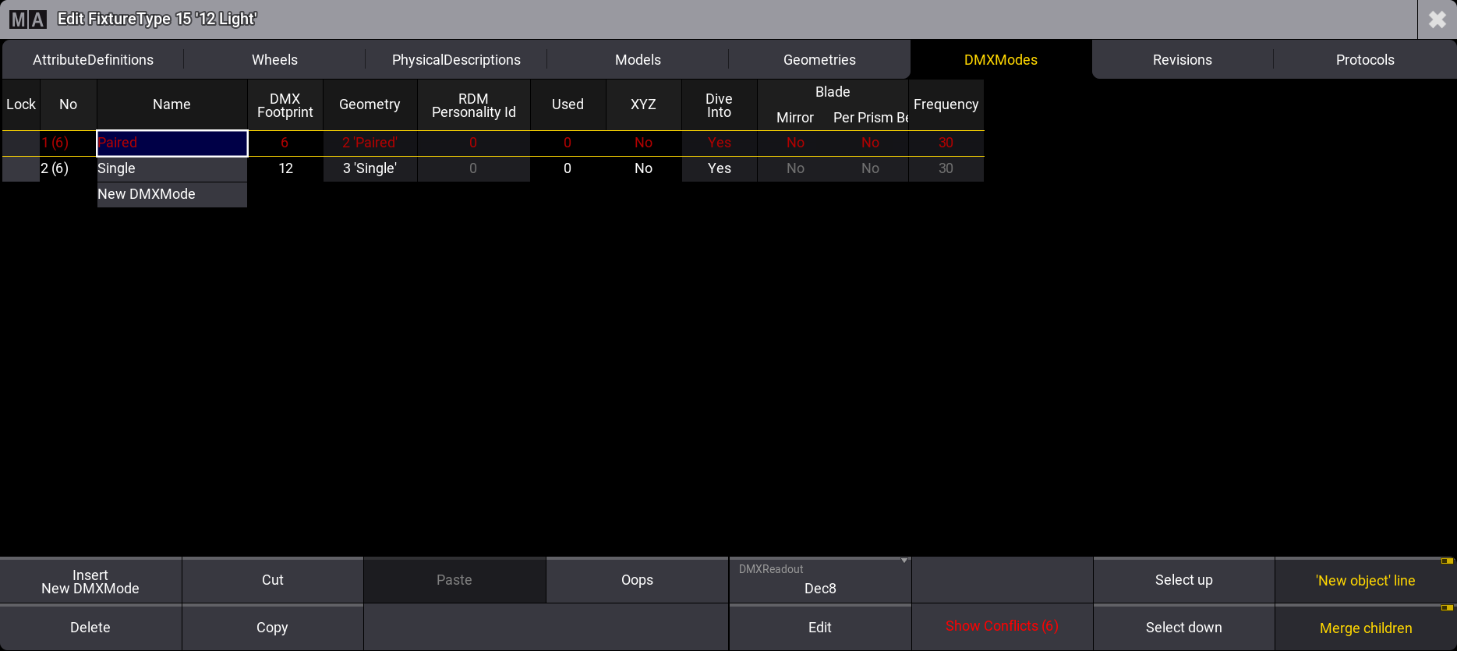Click the New DMXMode row
Viewport: 1457px width, 651px height.
point(172,195)
